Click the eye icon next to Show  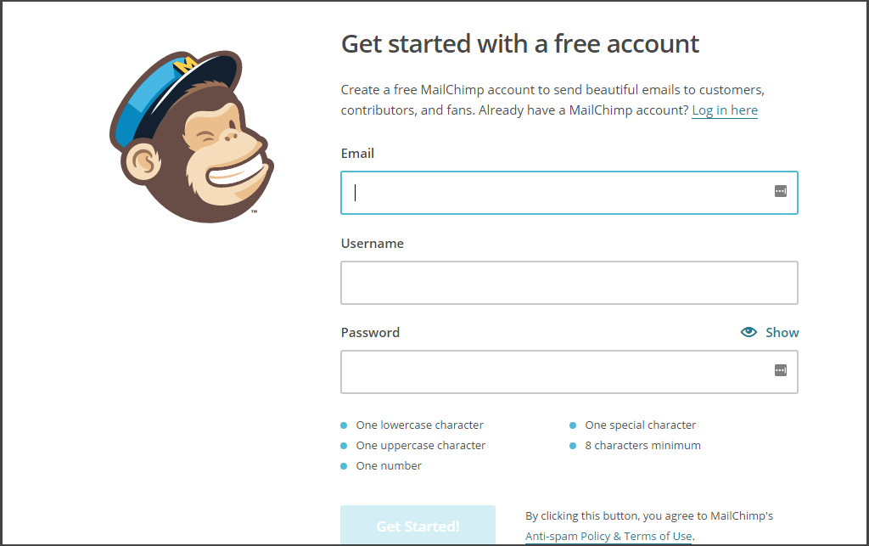tap(748, 332)
